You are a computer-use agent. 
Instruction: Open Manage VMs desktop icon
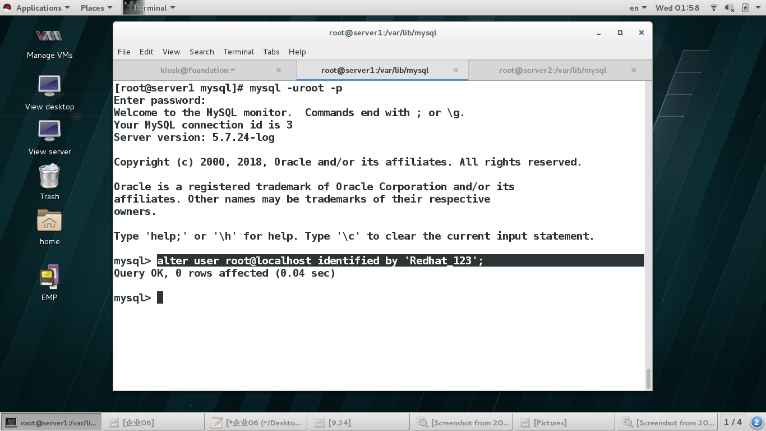(49, 44)
